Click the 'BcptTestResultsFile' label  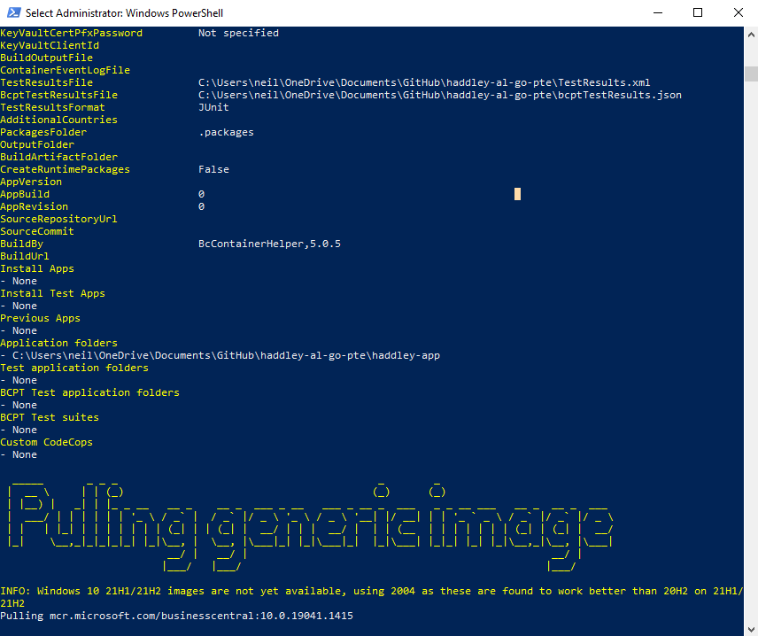(x=59, y=95)
